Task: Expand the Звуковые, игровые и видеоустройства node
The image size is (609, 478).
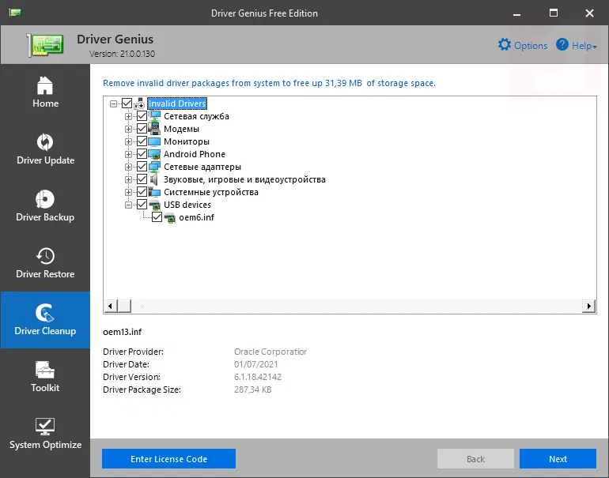Action: (128, 179)
